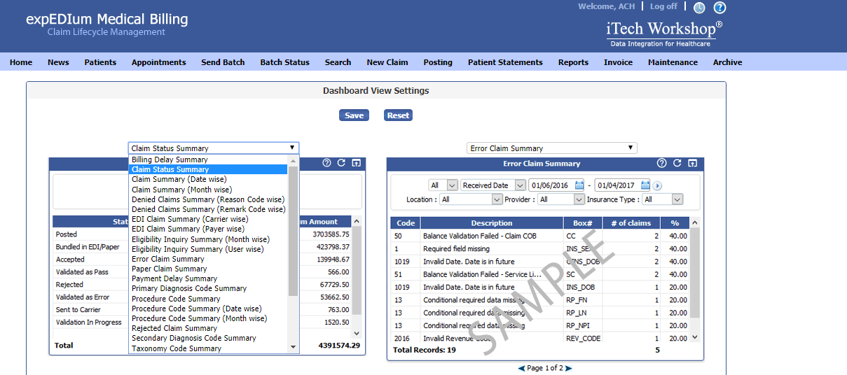The height and width of the screenshot is (375, 847).
Task: Open the New Claim menu
Action: [387, 62]
